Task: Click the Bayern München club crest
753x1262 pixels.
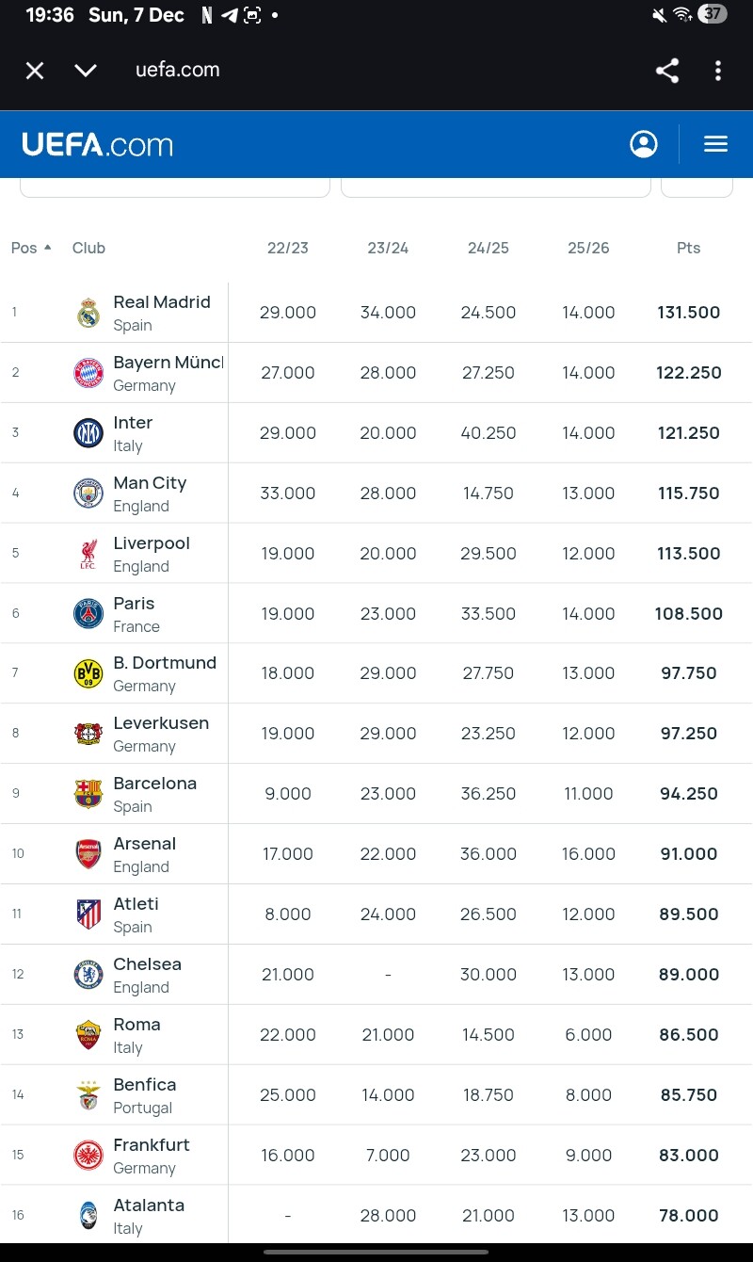Action: (88, 373)
